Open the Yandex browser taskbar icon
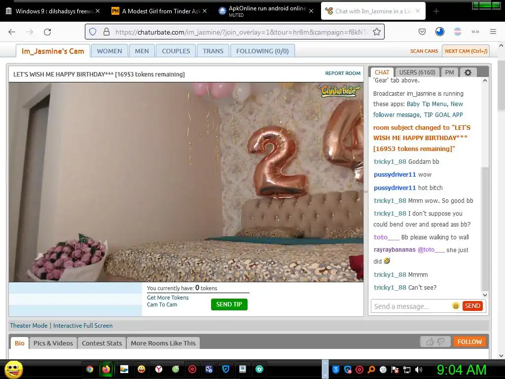This screenshot has height=379, width=505. tap(158, 369)
